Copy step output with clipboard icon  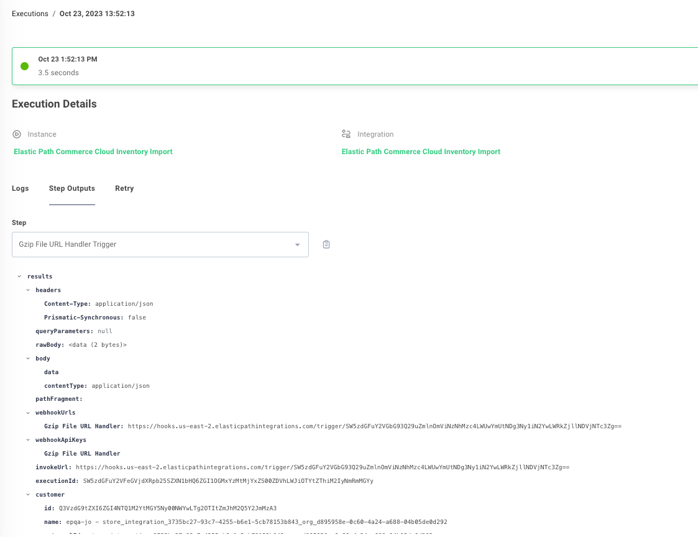[x=326, y=244]
